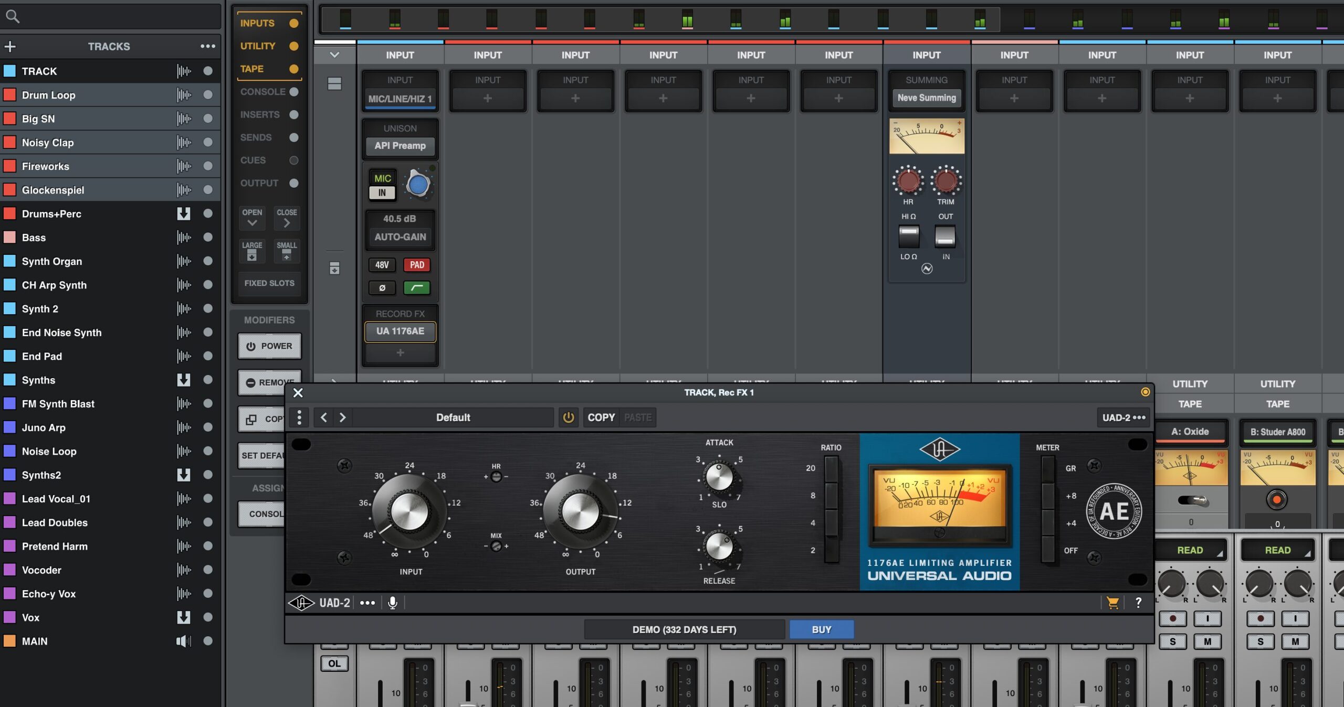Toggle UTILITY section visibility

(x=294, y=46)
